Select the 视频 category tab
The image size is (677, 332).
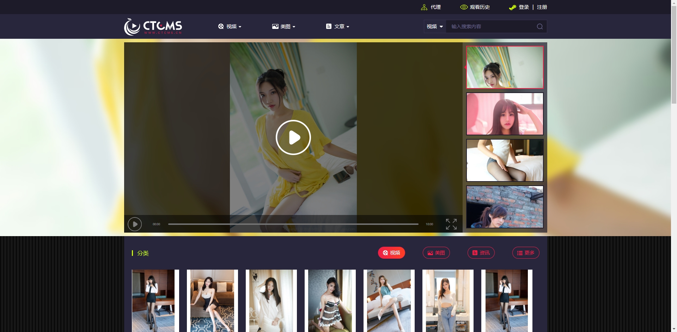coord(391,253)
